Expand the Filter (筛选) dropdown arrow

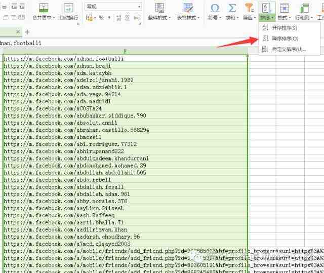coord(255,18)
